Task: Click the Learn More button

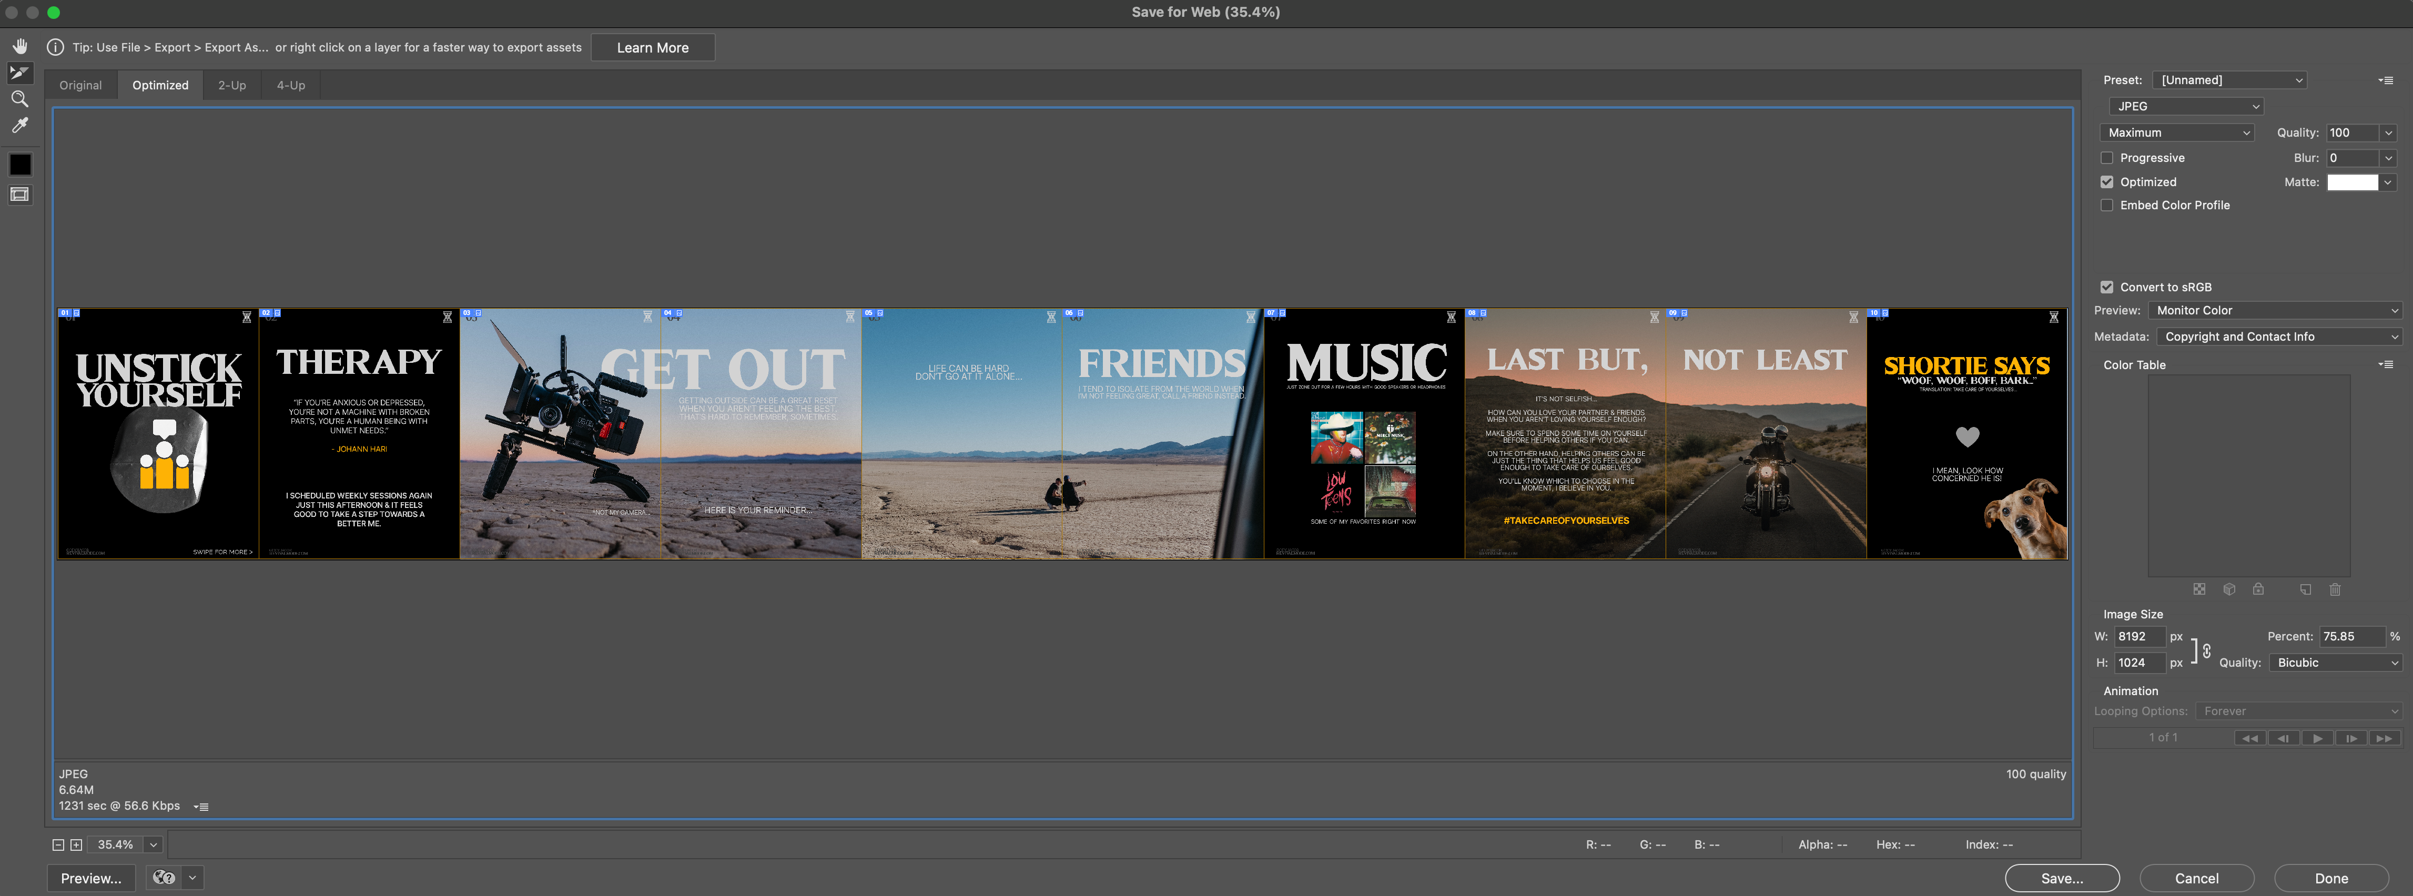Action: 652,48
